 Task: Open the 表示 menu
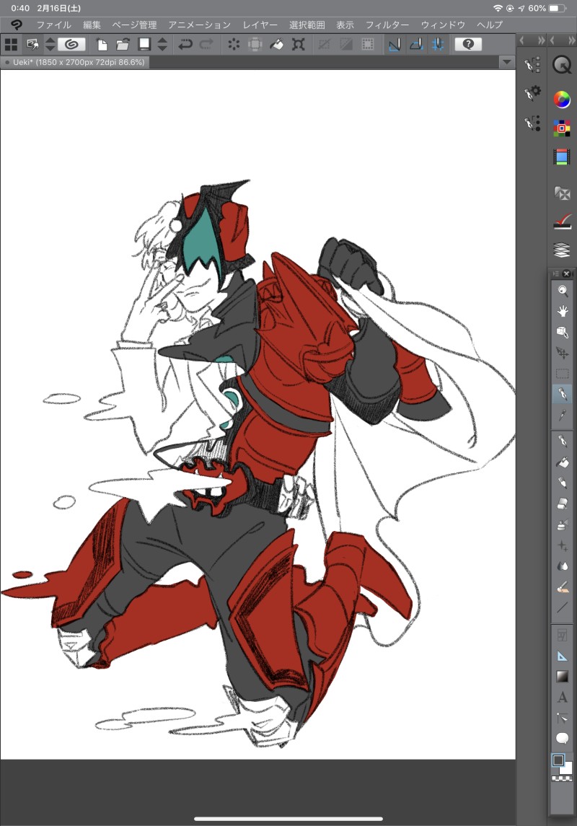pyautogui.click(x=345, y=25)
